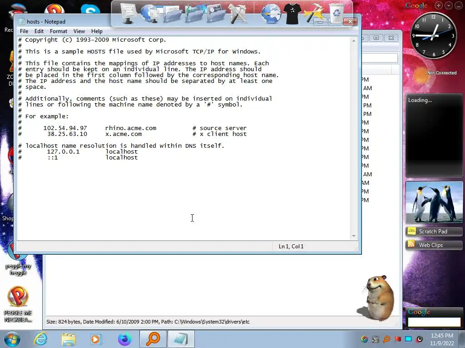Close the hosts Notepad window

[350, 21]
